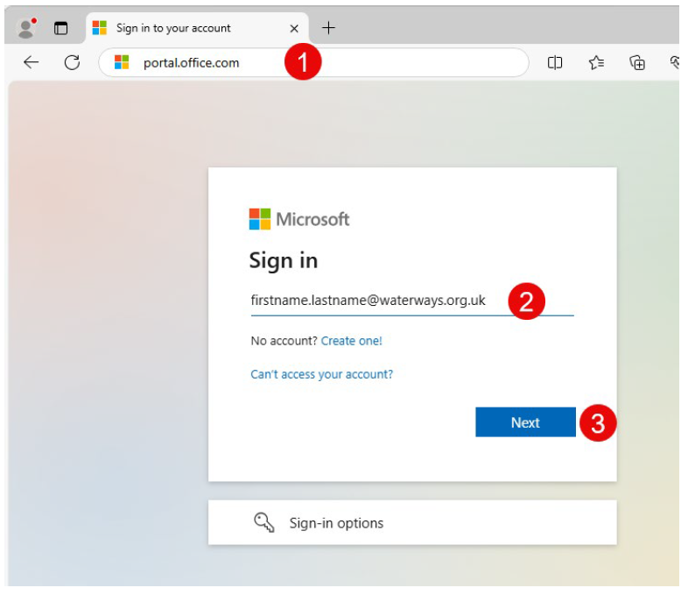Click the blue Next button

[525, 422]
